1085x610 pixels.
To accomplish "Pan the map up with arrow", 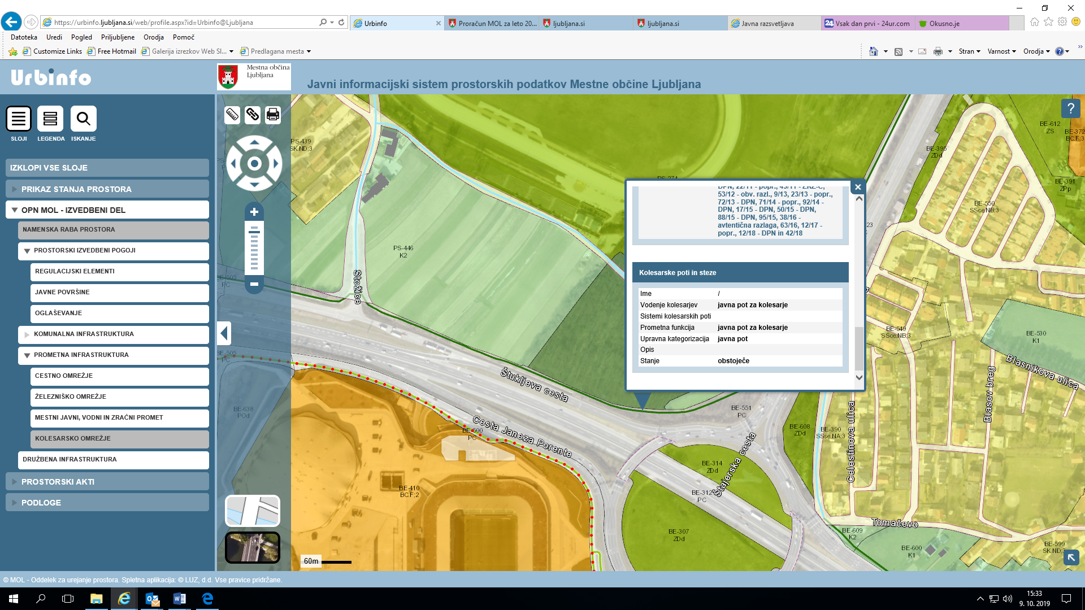I will [x=254, y=143].
